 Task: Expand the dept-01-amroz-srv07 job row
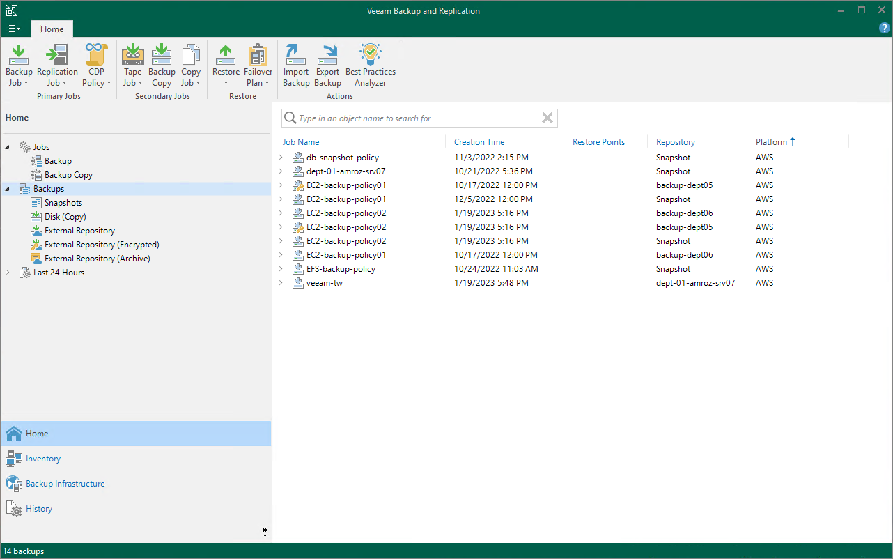(281, 171)
